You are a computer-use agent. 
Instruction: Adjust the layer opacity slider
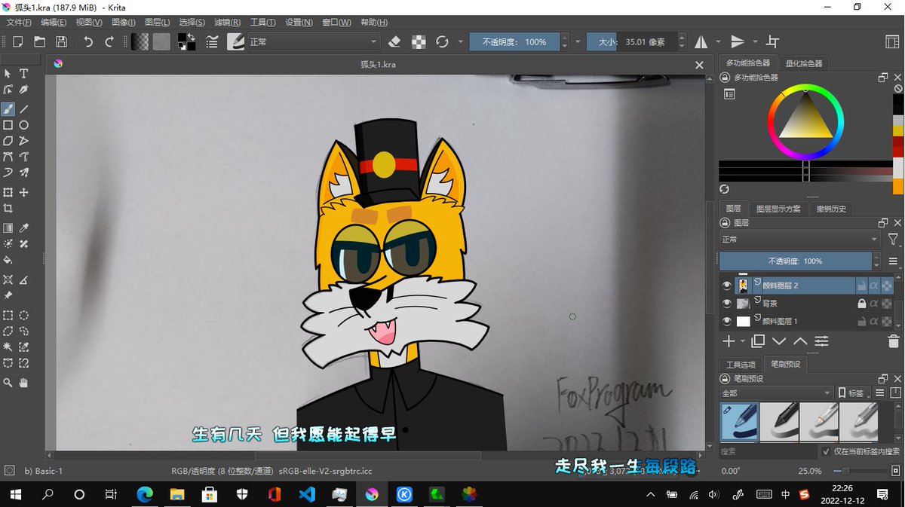tap(795, 261)
